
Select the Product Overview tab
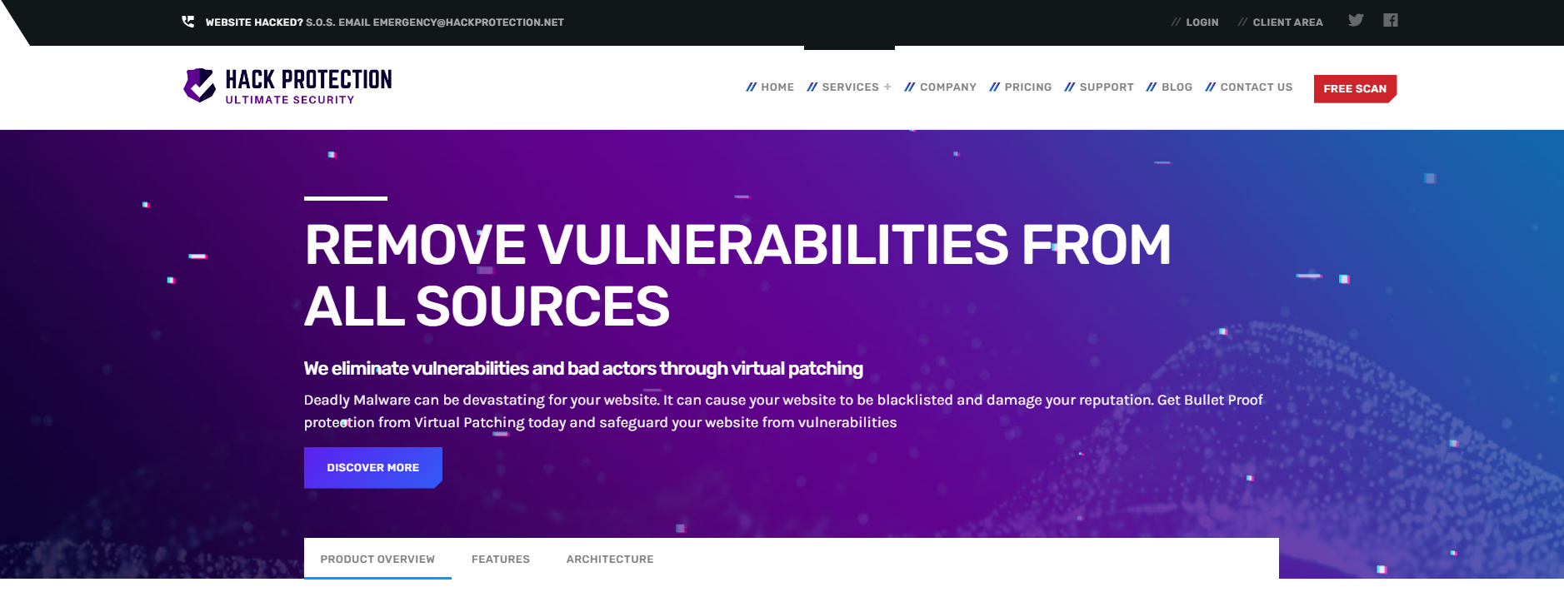(377, 560)
